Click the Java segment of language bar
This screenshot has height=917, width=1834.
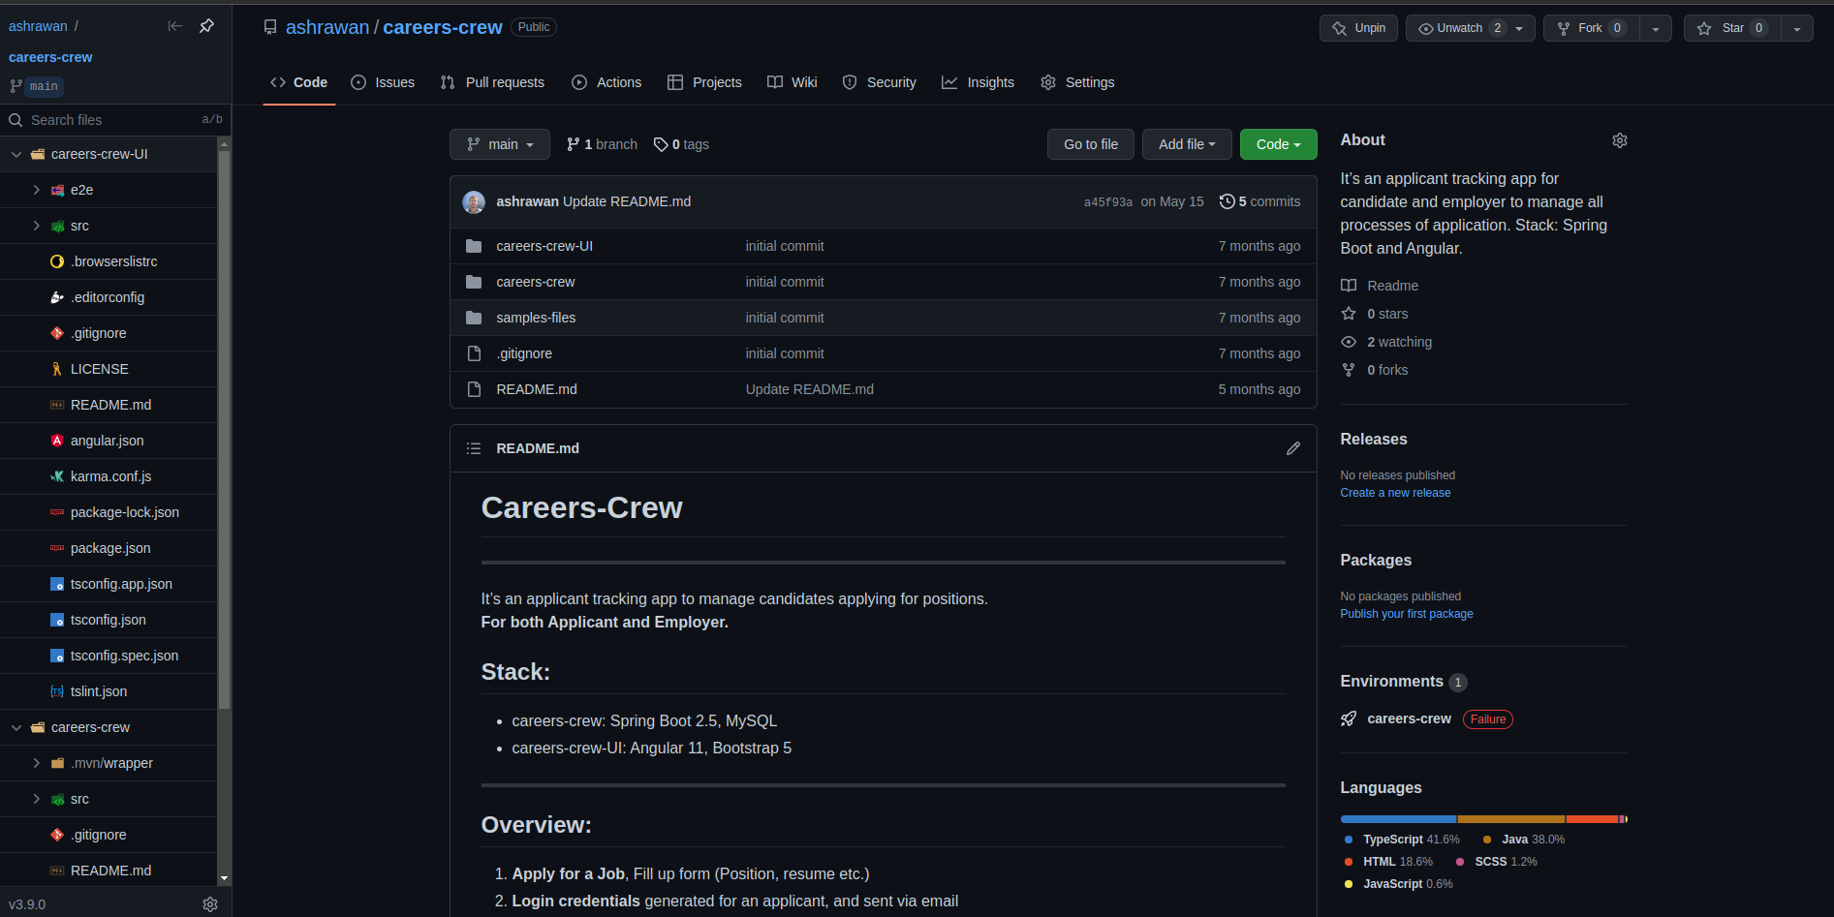tap(1511, 819)
